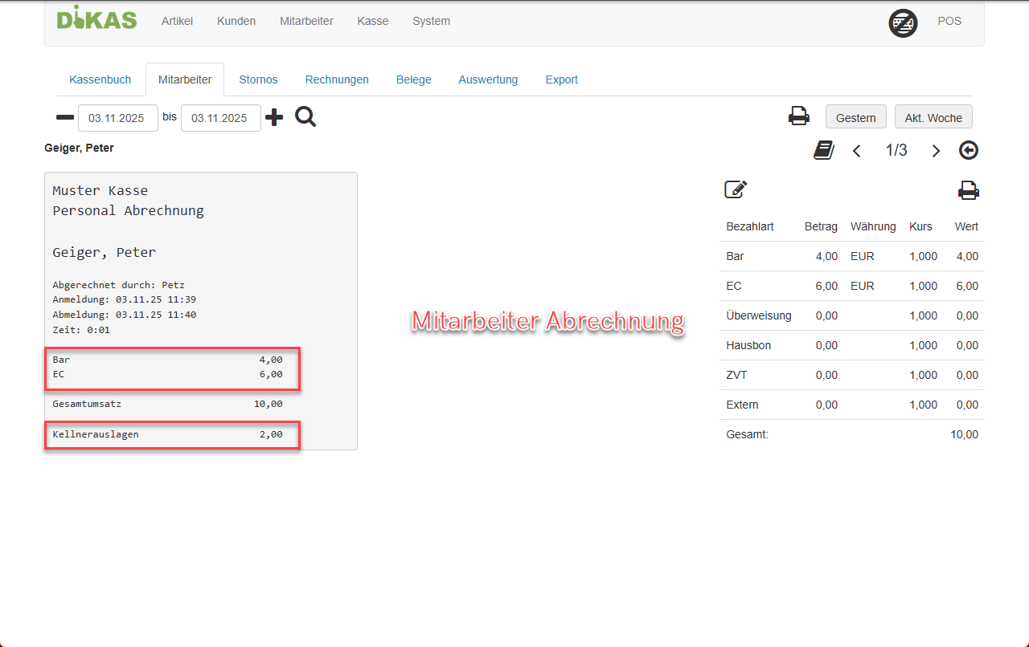Click the start date input field
This screenshot has width=1029, height=647.
tap(117, 118)
